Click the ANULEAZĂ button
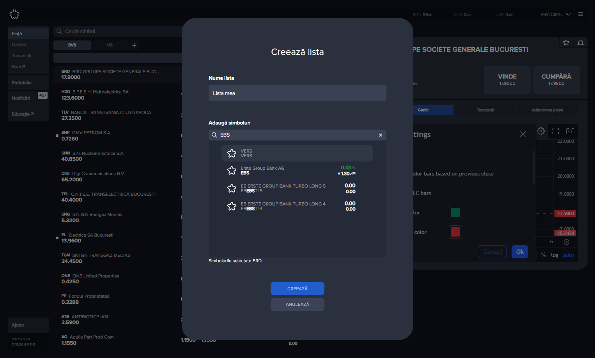This screenshot has height=358, width=595. (297, 304)
